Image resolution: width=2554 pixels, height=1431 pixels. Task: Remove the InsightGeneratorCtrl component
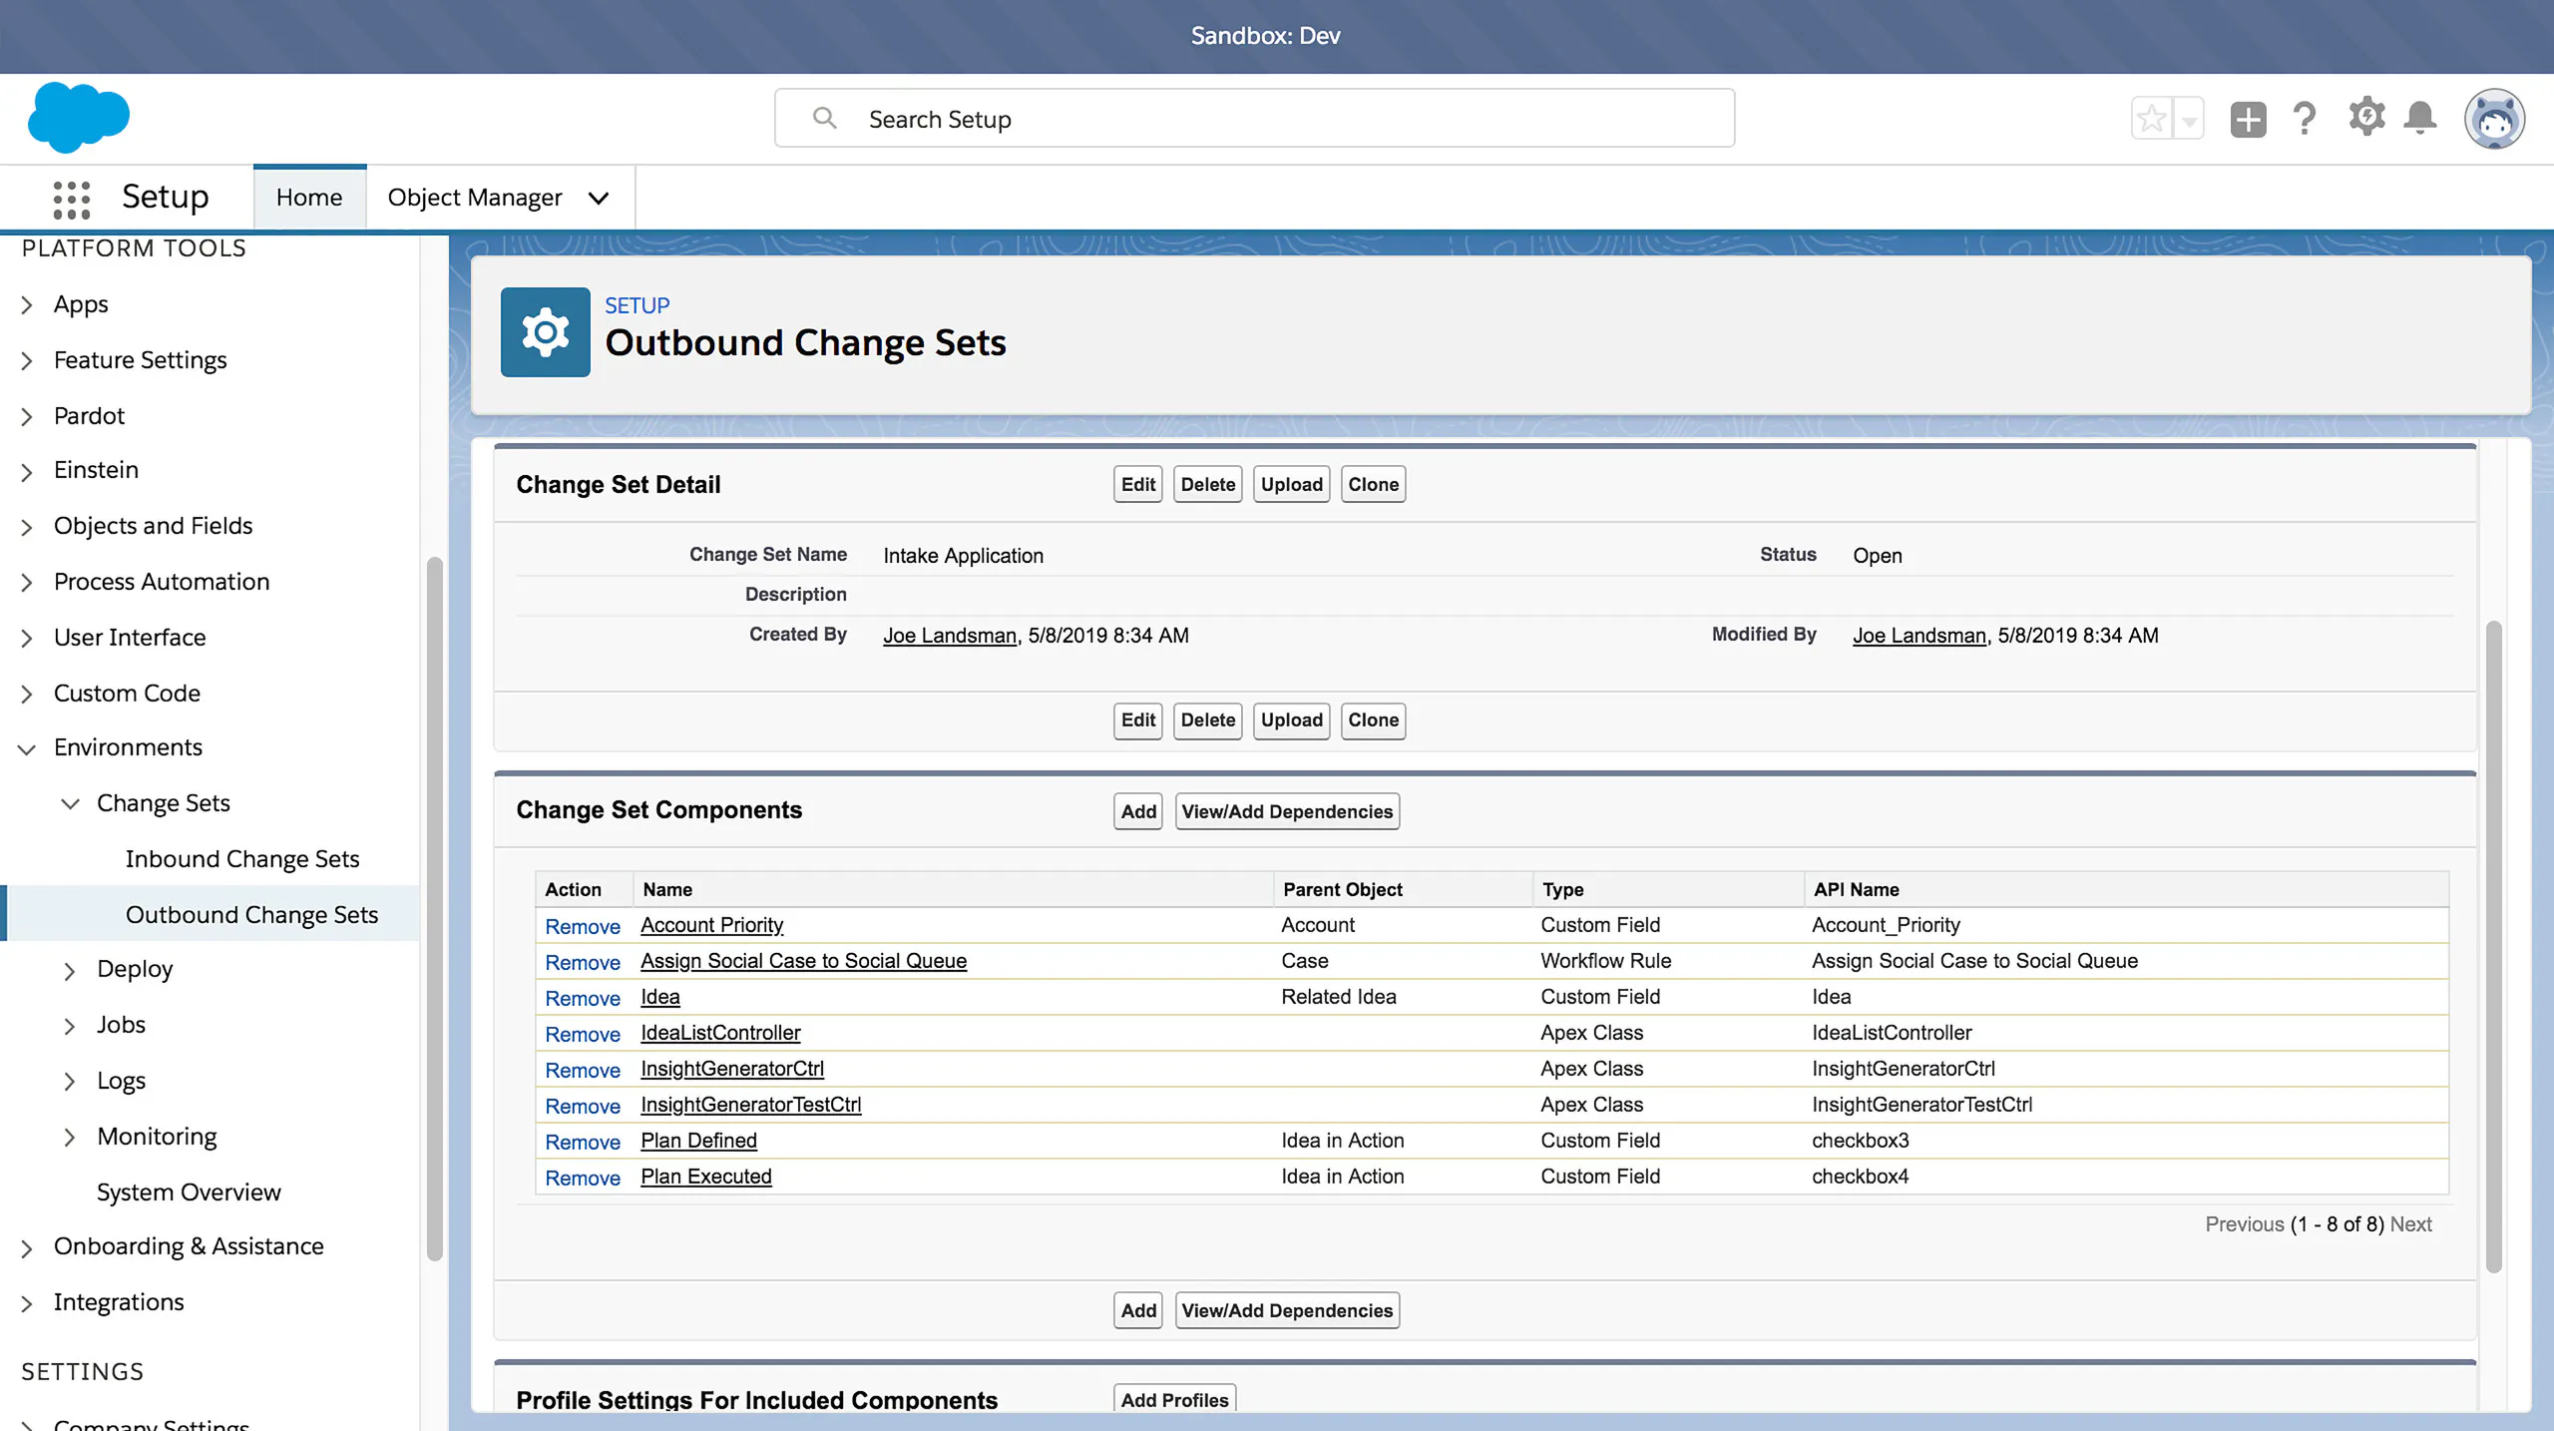(x=583, y=1071)
